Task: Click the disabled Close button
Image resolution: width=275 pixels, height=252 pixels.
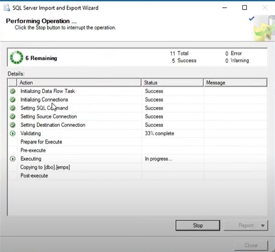Action: [251, 245]
